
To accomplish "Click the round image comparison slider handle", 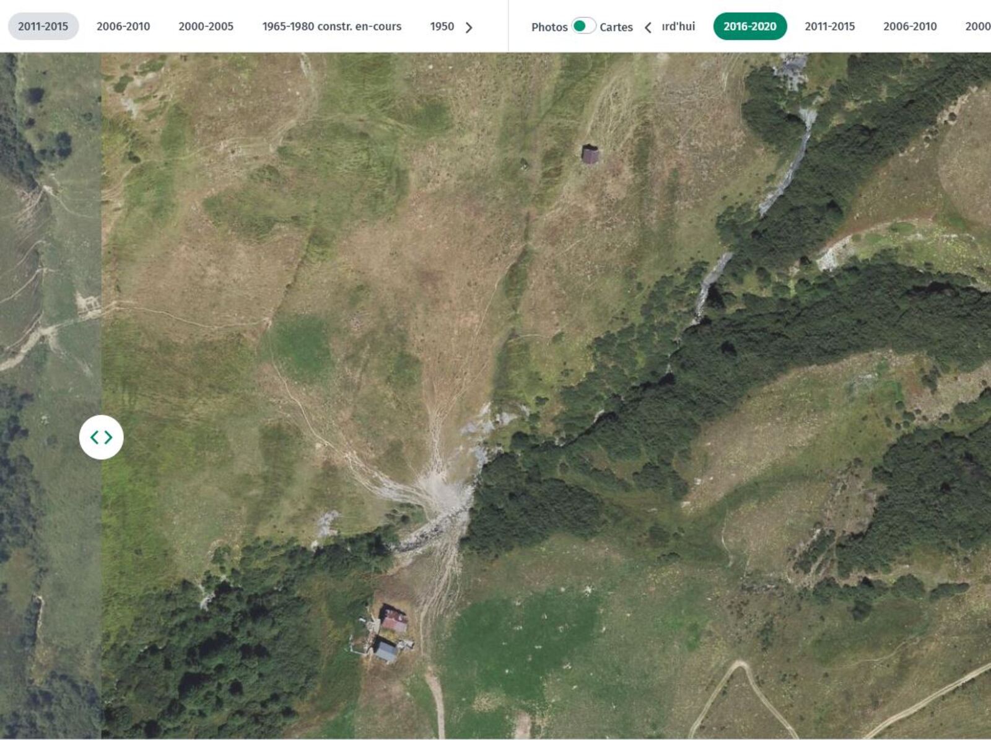I will click(101, 437).
